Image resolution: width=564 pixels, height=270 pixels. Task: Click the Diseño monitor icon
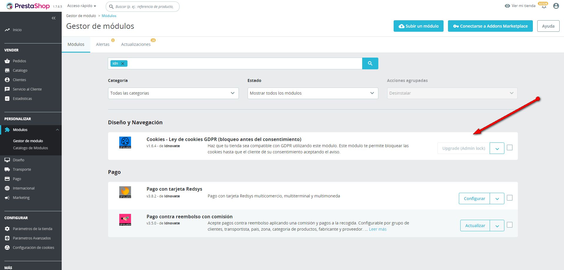(x=7, y=160)
